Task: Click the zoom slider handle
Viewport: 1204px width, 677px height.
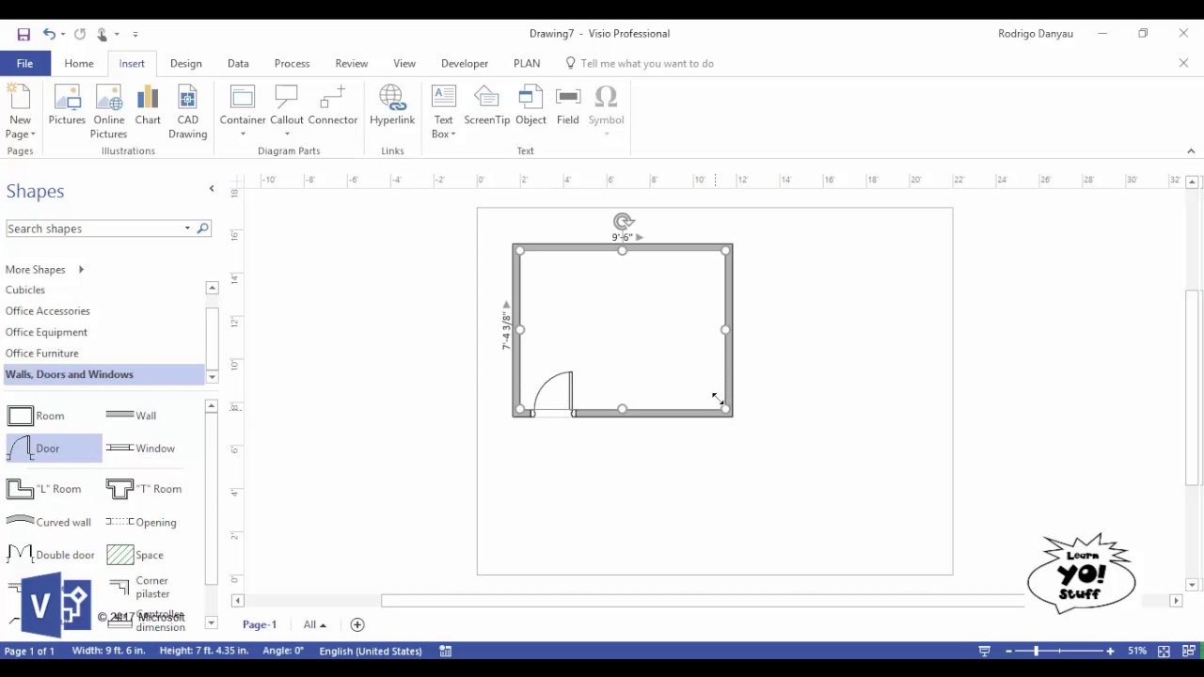Action: (x=1037, y=651)
